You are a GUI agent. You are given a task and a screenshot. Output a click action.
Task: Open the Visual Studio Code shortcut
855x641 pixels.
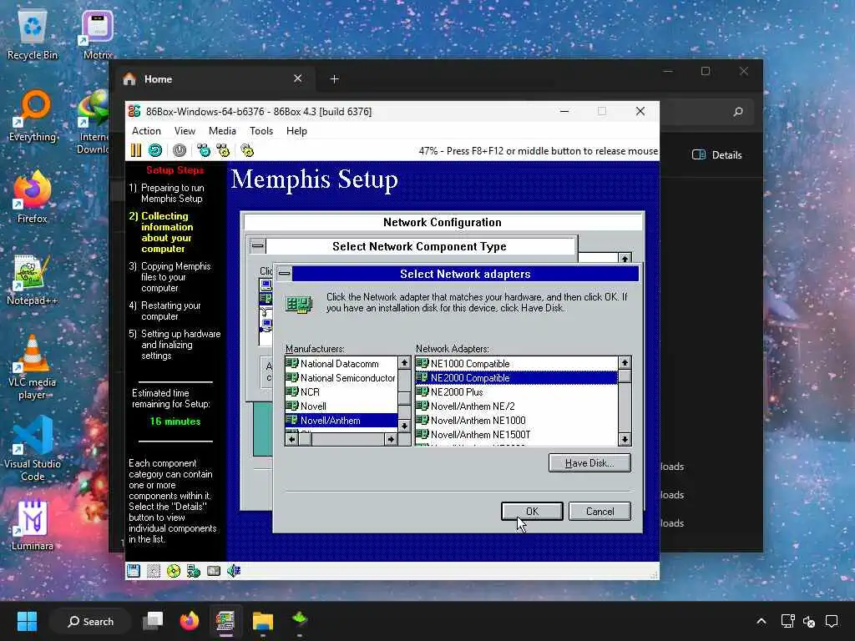[x=33, y=449]
